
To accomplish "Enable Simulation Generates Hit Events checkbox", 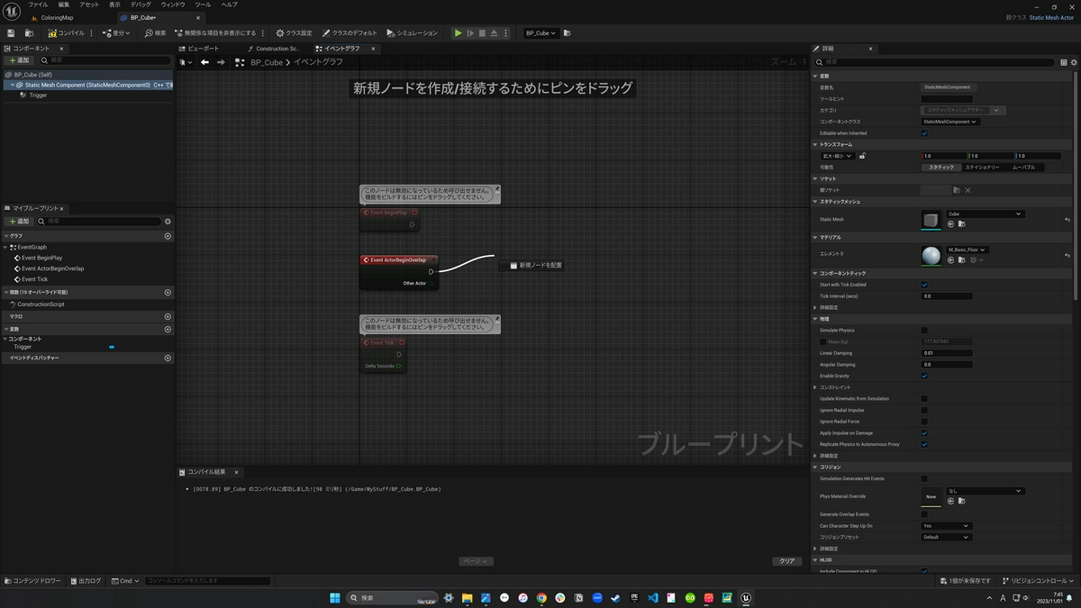I will coord(924,478).
